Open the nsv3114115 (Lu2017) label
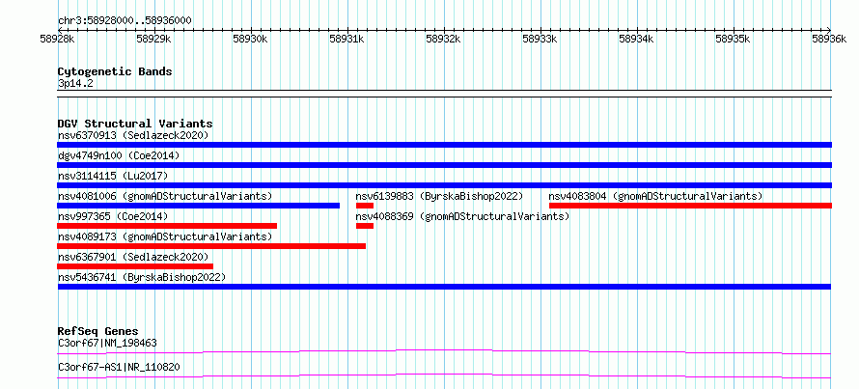The height and width of the screenshot is (389, 859). pos(113,176)
